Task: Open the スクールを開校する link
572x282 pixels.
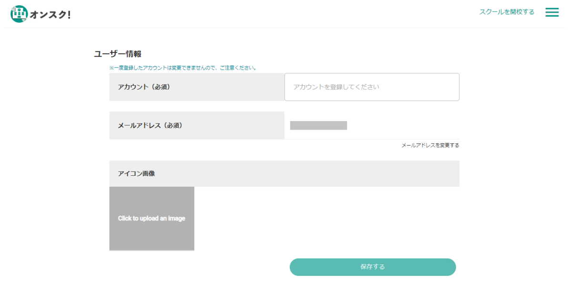Action: [x=507, y=12]
